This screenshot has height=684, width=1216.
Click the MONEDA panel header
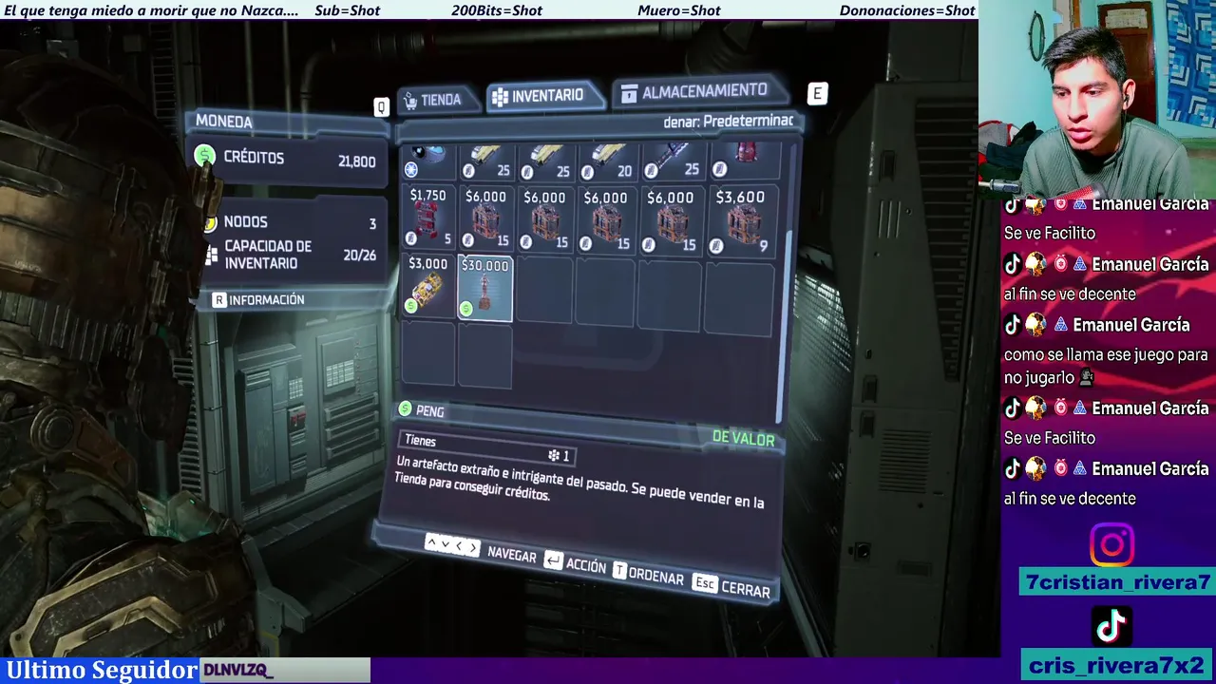click(224, 121)
